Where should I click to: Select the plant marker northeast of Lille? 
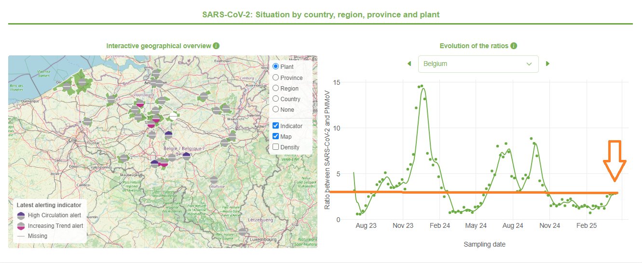pos(87,121)
